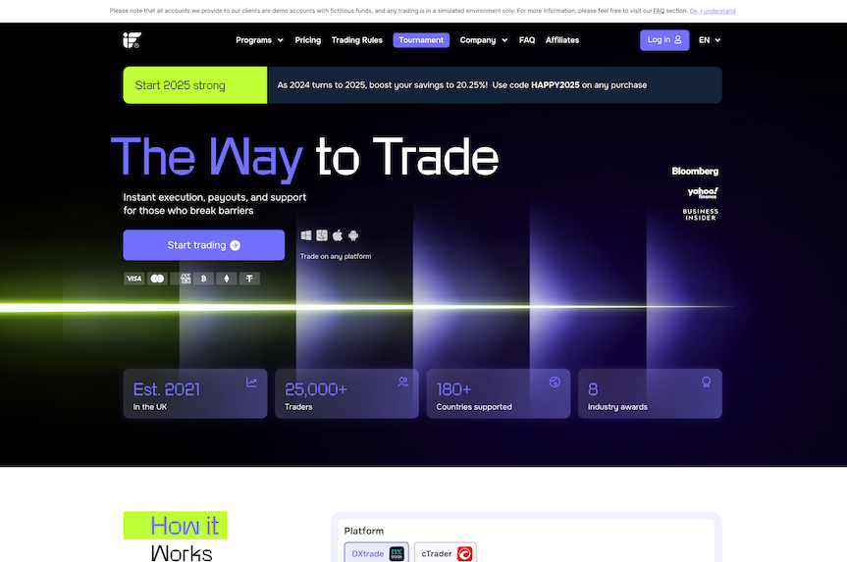Screen dimensions: 847x562
Task: Expand the Programs dropdown menu
Action: click(259, 40)
